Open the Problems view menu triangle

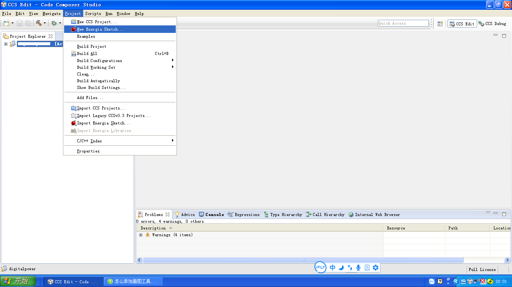click(488, 213)
